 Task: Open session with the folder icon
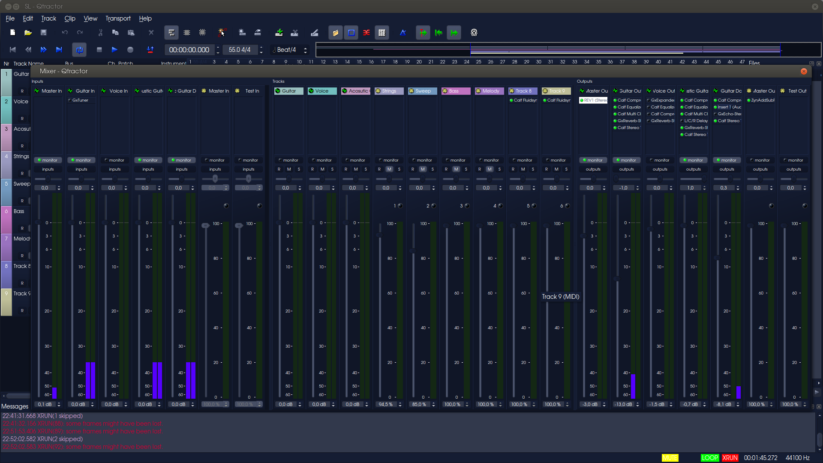point(28,33)
